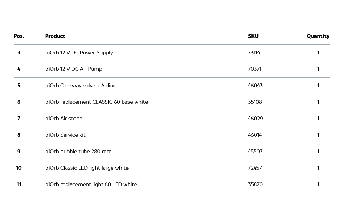Select SKU number 70371
340x222 pixels.
pyautogui.click(x=255, y=69)
